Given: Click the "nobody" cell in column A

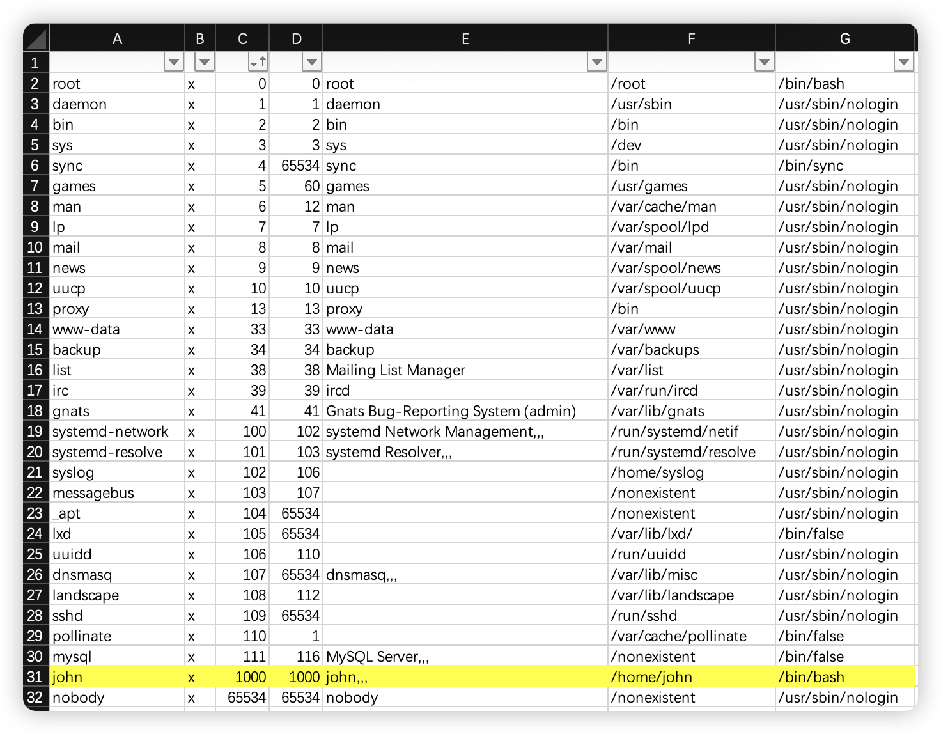Looking at the screenshot, I should [117, 698].
